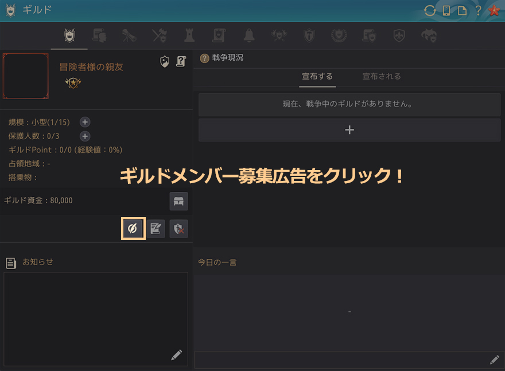The height and width of the screenshot is (371, 505).
Task: Open the rook tower guild tab
Action: (x=189, y=35)
